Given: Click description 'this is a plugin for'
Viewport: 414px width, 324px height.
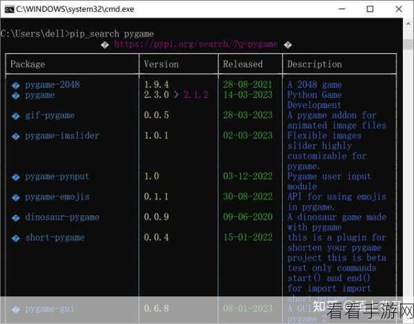Looking at the screenshot, I should tap(337, 237).
